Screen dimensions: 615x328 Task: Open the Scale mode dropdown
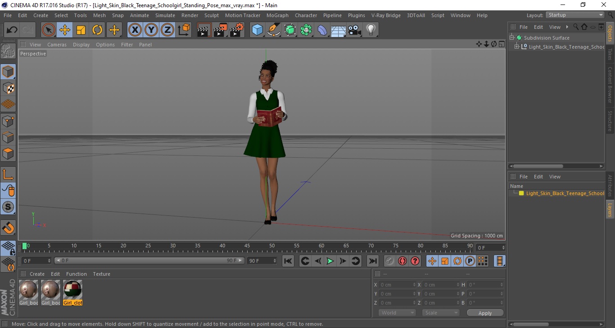click(x=441, y=313)
